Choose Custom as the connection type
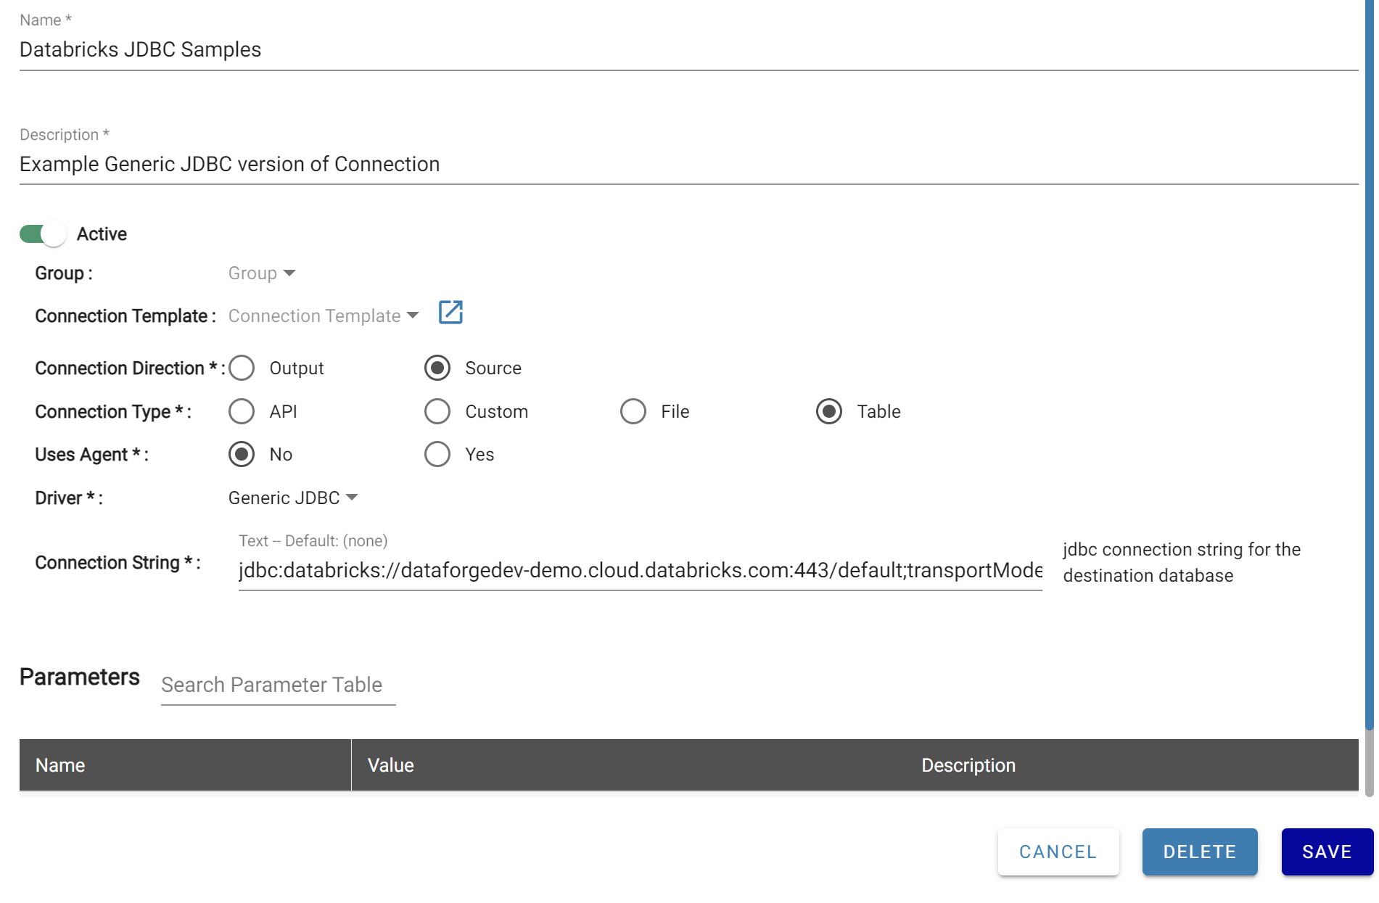The height and width of the screenshot is (903, 1379). coord(437,412)
